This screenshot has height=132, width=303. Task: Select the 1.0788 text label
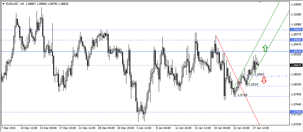click(242, 95)
